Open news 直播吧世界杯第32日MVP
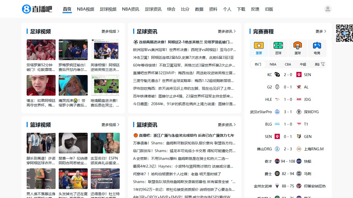The image size is (353, 198). click(x=184, y=73)
